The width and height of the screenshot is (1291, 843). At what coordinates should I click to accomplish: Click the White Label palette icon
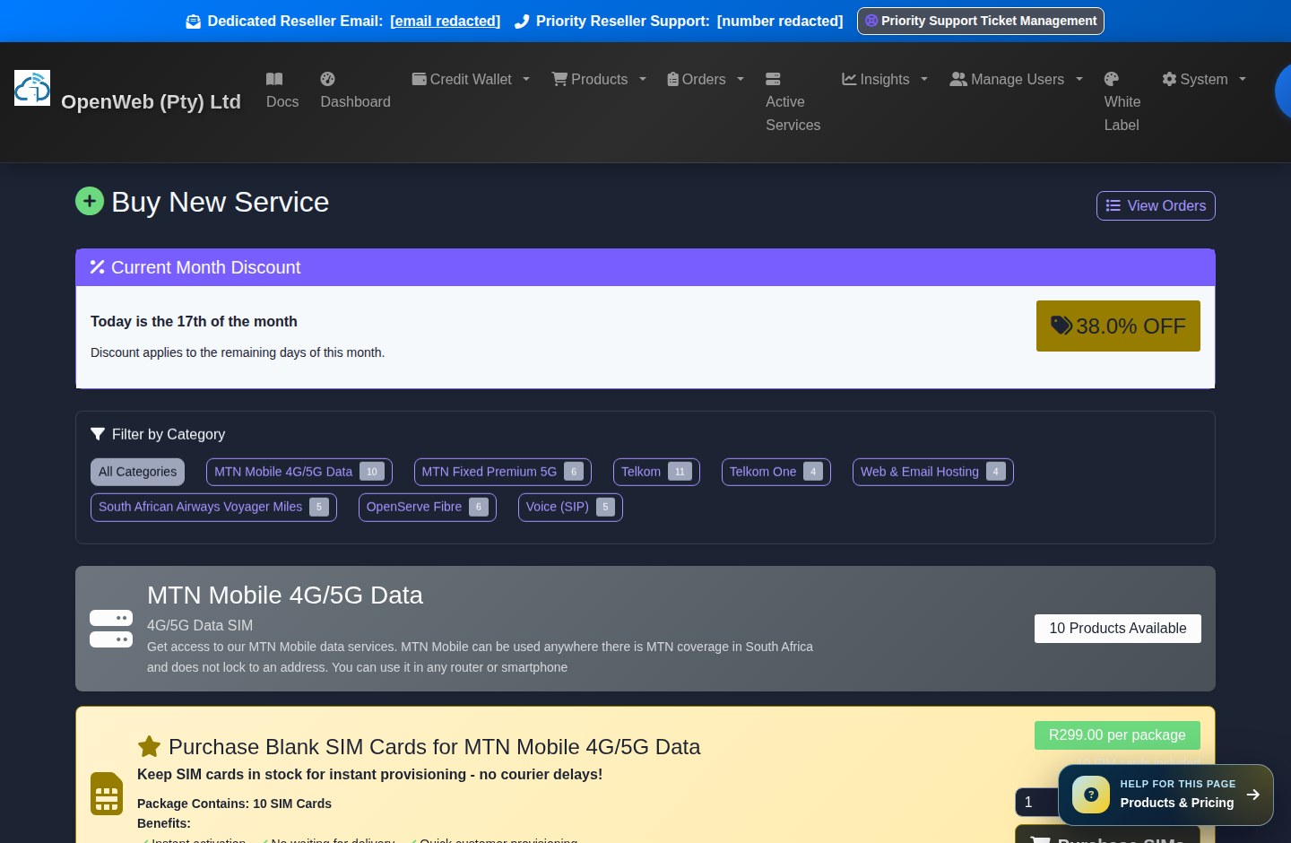point(1112,79)
